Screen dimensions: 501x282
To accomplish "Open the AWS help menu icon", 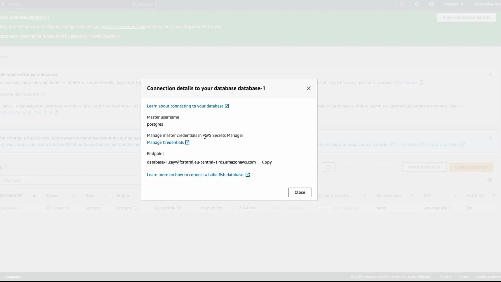I will [431, 4].
